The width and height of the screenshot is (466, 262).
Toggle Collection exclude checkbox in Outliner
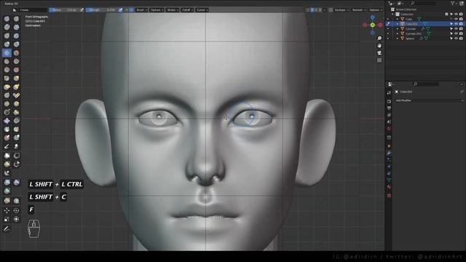446,15
